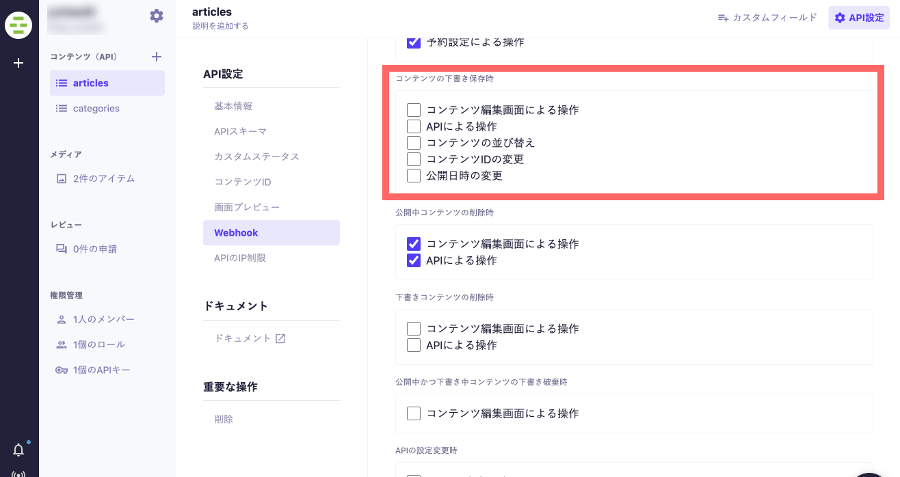900x477 pixels.
Task: Click the external link icon beside ドキュメント
Action: point(280,338)
